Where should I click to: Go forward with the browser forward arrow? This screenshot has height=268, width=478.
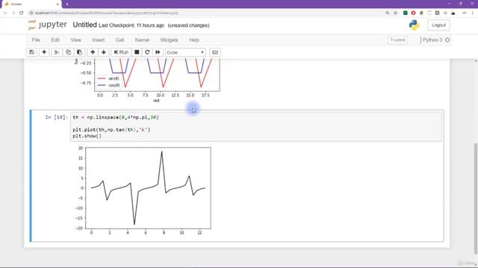click(x=13, y=13)
